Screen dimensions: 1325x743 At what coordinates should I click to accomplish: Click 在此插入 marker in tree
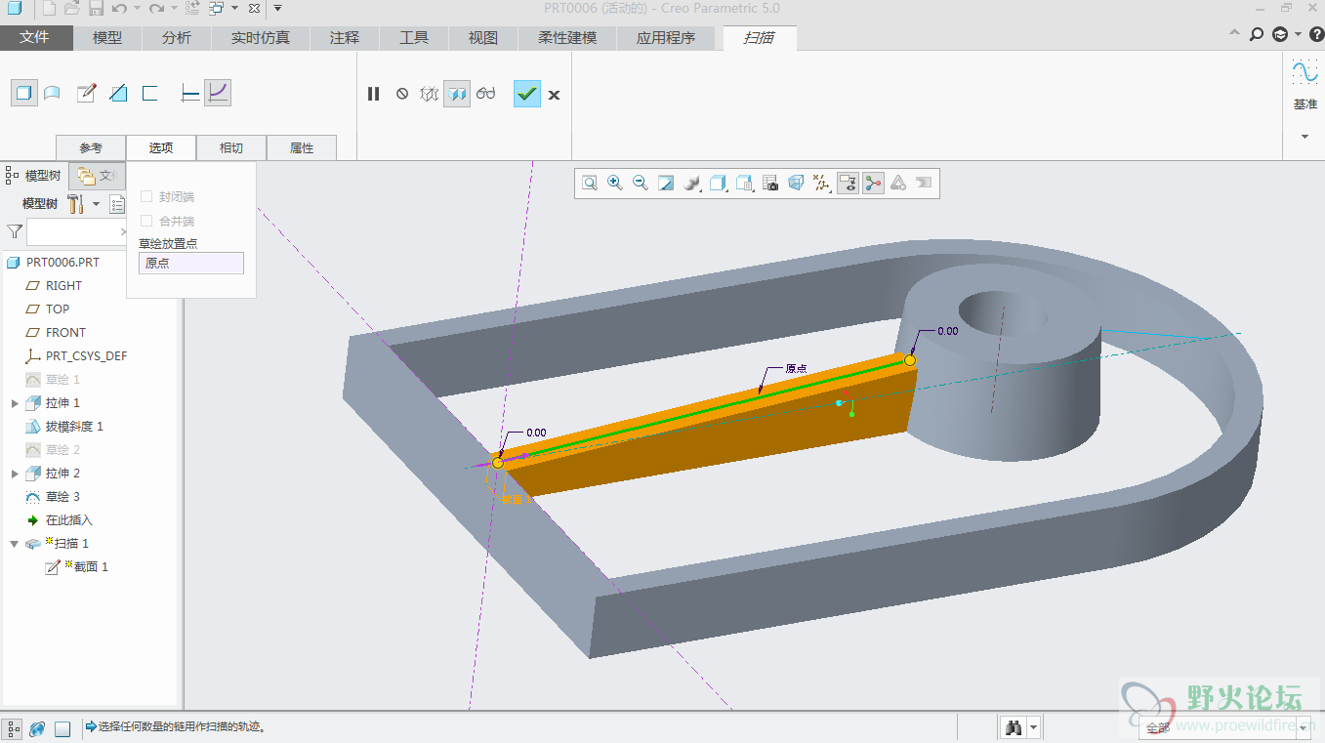pos(68,520)
